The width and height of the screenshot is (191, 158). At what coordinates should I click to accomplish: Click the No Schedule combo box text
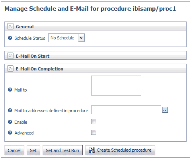pos(62,38)
